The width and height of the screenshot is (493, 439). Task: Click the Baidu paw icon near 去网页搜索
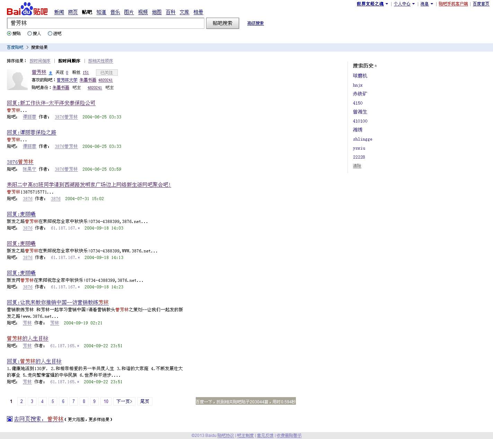point(10,419)
